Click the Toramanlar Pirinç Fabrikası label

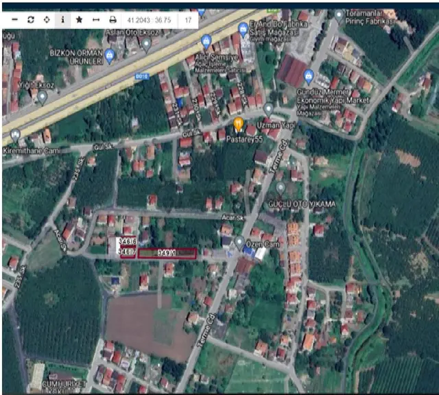click(370, 17)
